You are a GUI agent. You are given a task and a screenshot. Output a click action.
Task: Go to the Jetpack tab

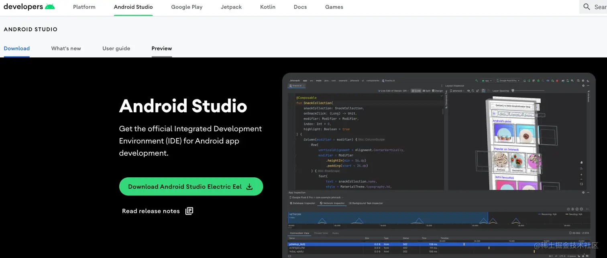pyautogui.click(x=231, y=7)
